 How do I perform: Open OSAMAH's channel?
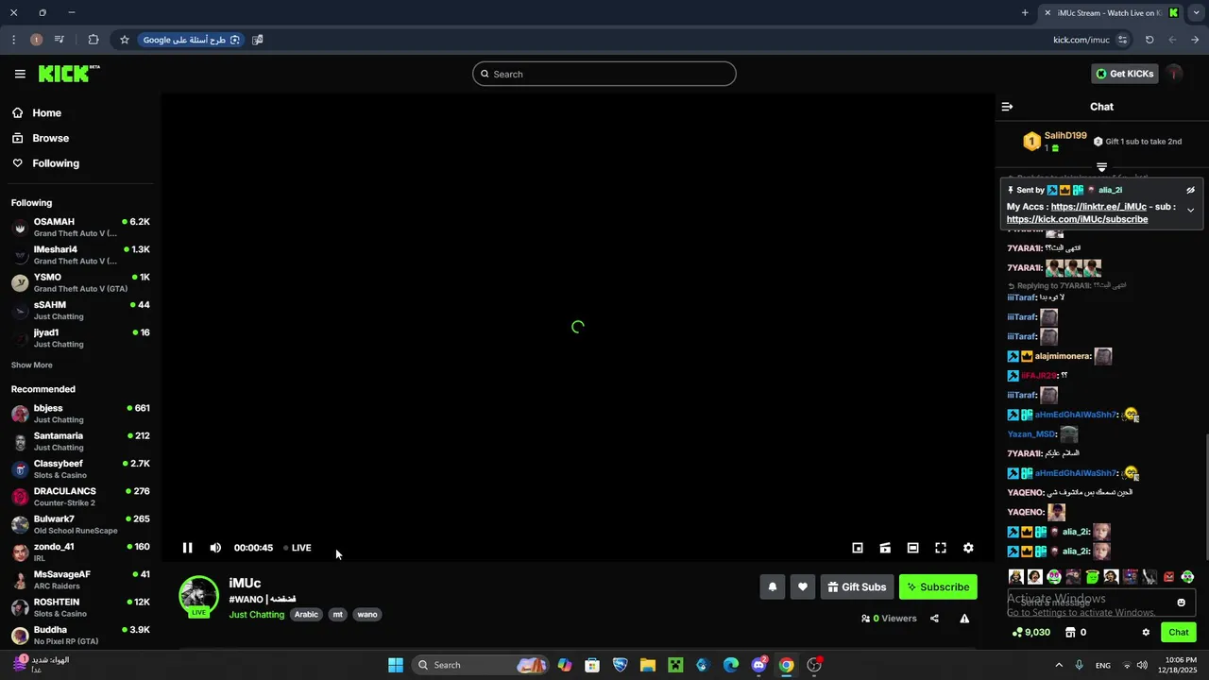click(x=80, y=228)
